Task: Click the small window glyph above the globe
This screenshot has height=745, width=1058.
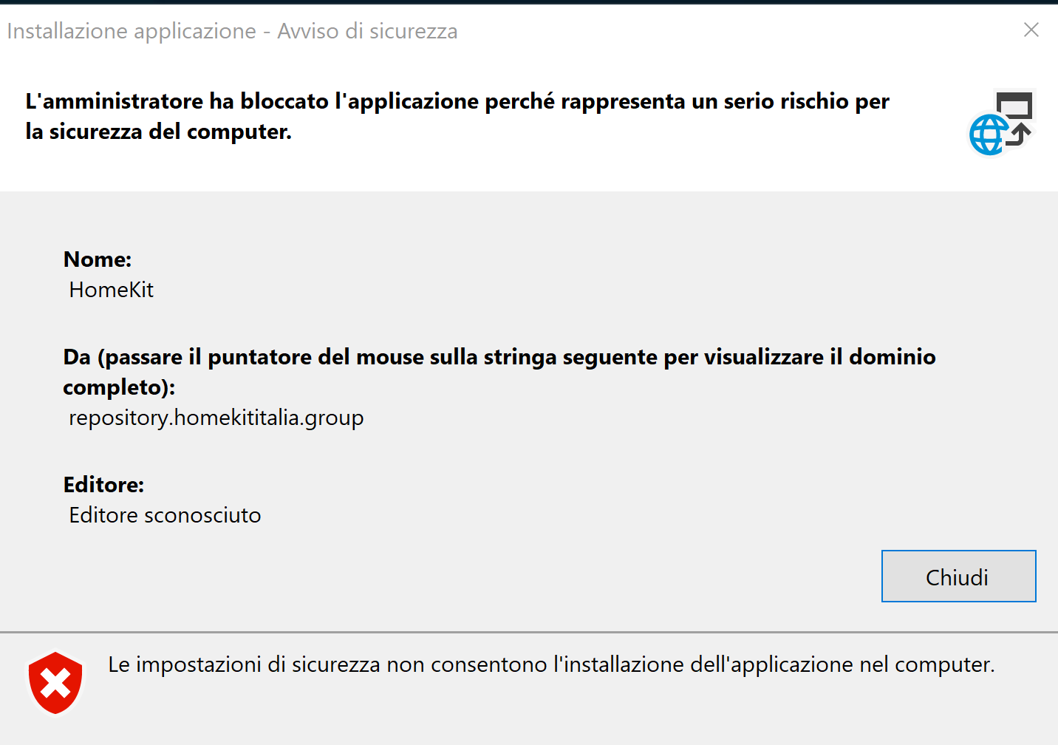Action: 1014,104
